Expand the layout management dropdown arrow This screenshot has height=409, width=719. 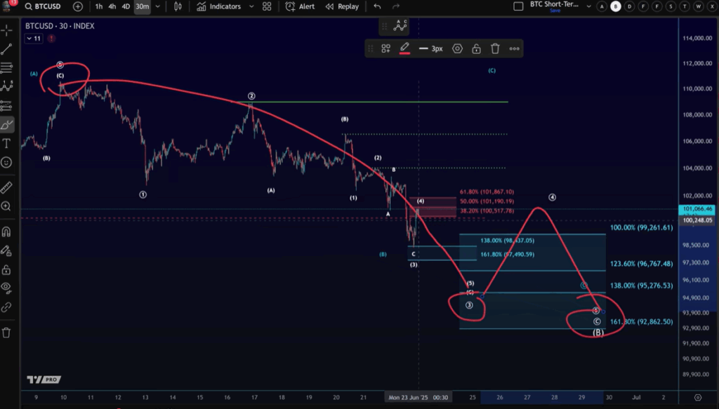coord(589,6)
